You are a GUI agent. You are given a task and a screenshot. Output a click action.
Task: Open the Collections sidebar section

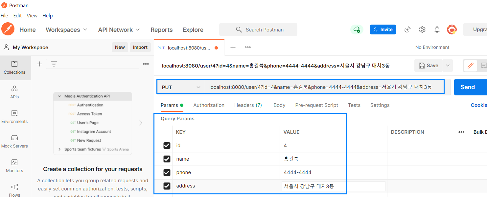14,68
